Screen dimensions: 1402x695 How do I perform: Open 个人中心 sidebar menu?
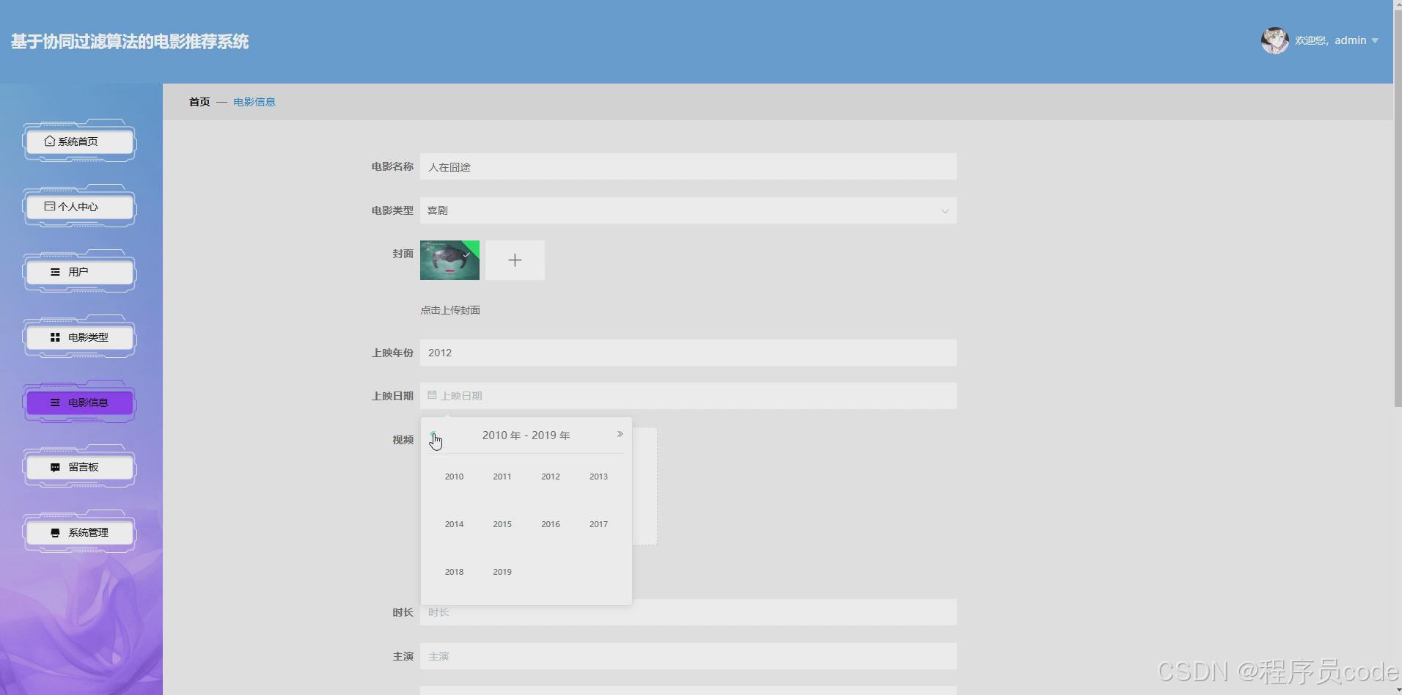coord(80,207)
